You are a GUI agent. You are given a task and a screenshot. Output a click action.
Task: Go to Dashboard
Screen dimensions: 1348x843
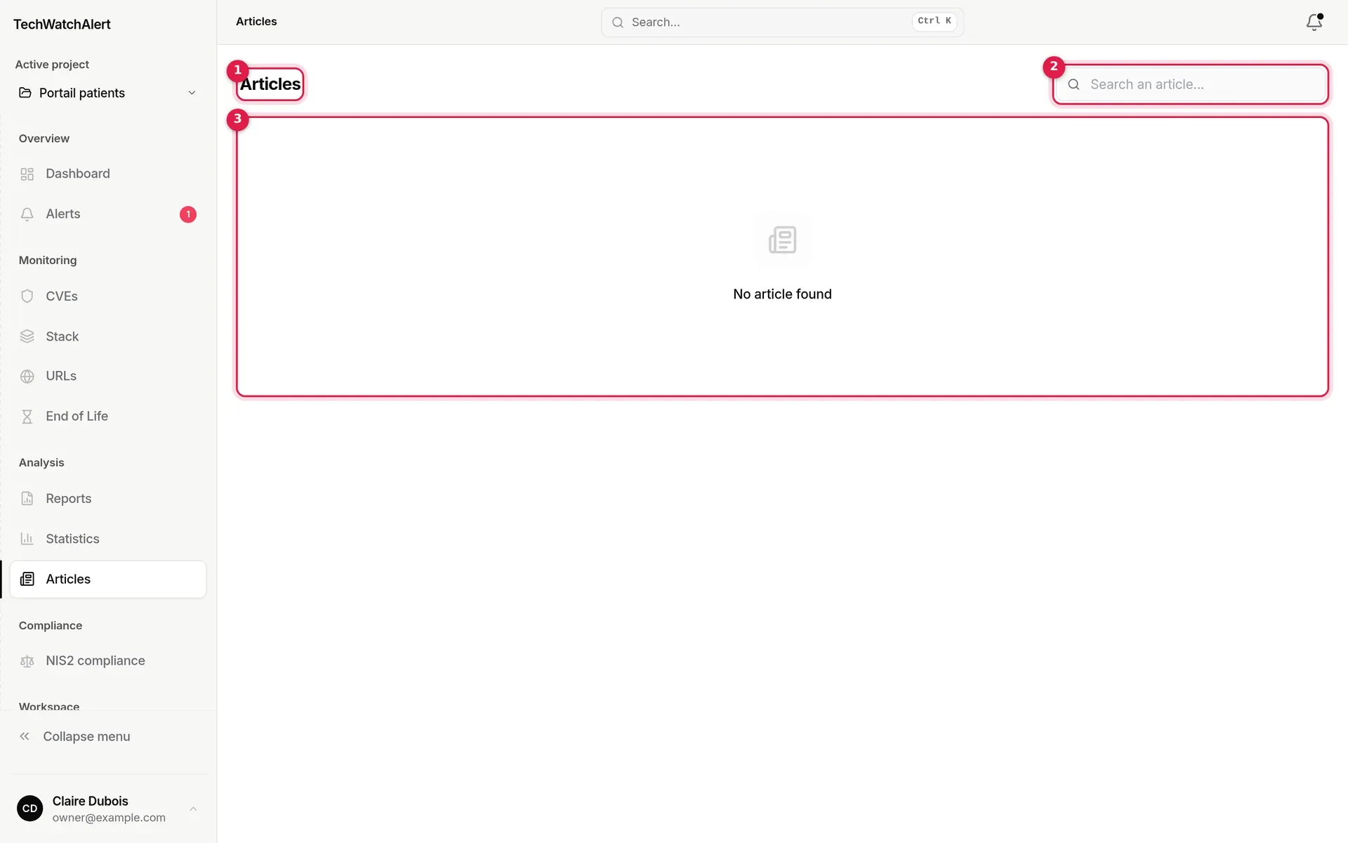click(108, 174)
